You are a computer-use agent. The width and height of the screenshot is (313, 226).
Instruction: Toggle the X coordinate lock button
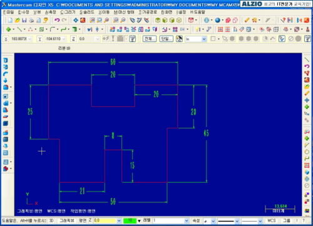point(6,39)
